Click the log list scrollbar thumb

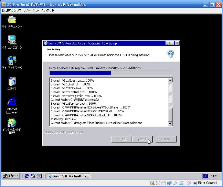170,115
